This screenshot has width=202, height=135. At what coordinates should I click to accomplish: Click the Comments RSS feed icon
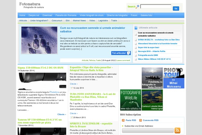point(140,120)
